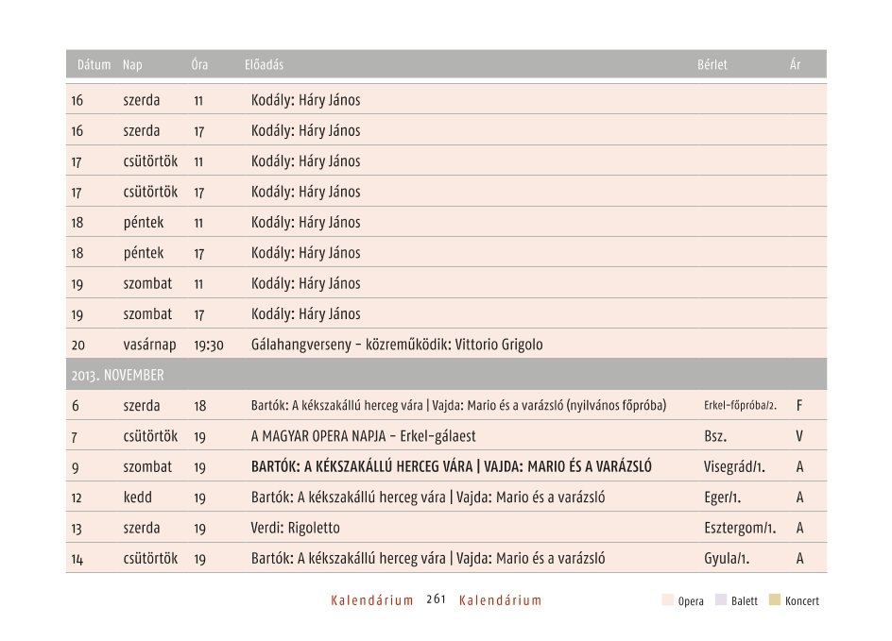This screenshot has height=641, width=892.
Task: Click the 'Eger/1.' subscription cell
Action: click(x=723, y=498)
